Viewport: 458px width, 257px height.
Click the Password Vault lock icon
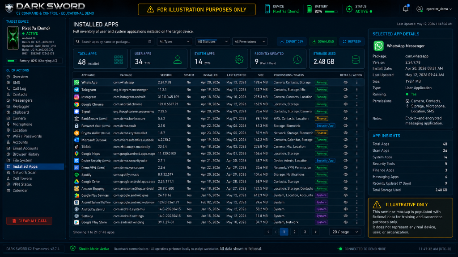click(76, 126)
